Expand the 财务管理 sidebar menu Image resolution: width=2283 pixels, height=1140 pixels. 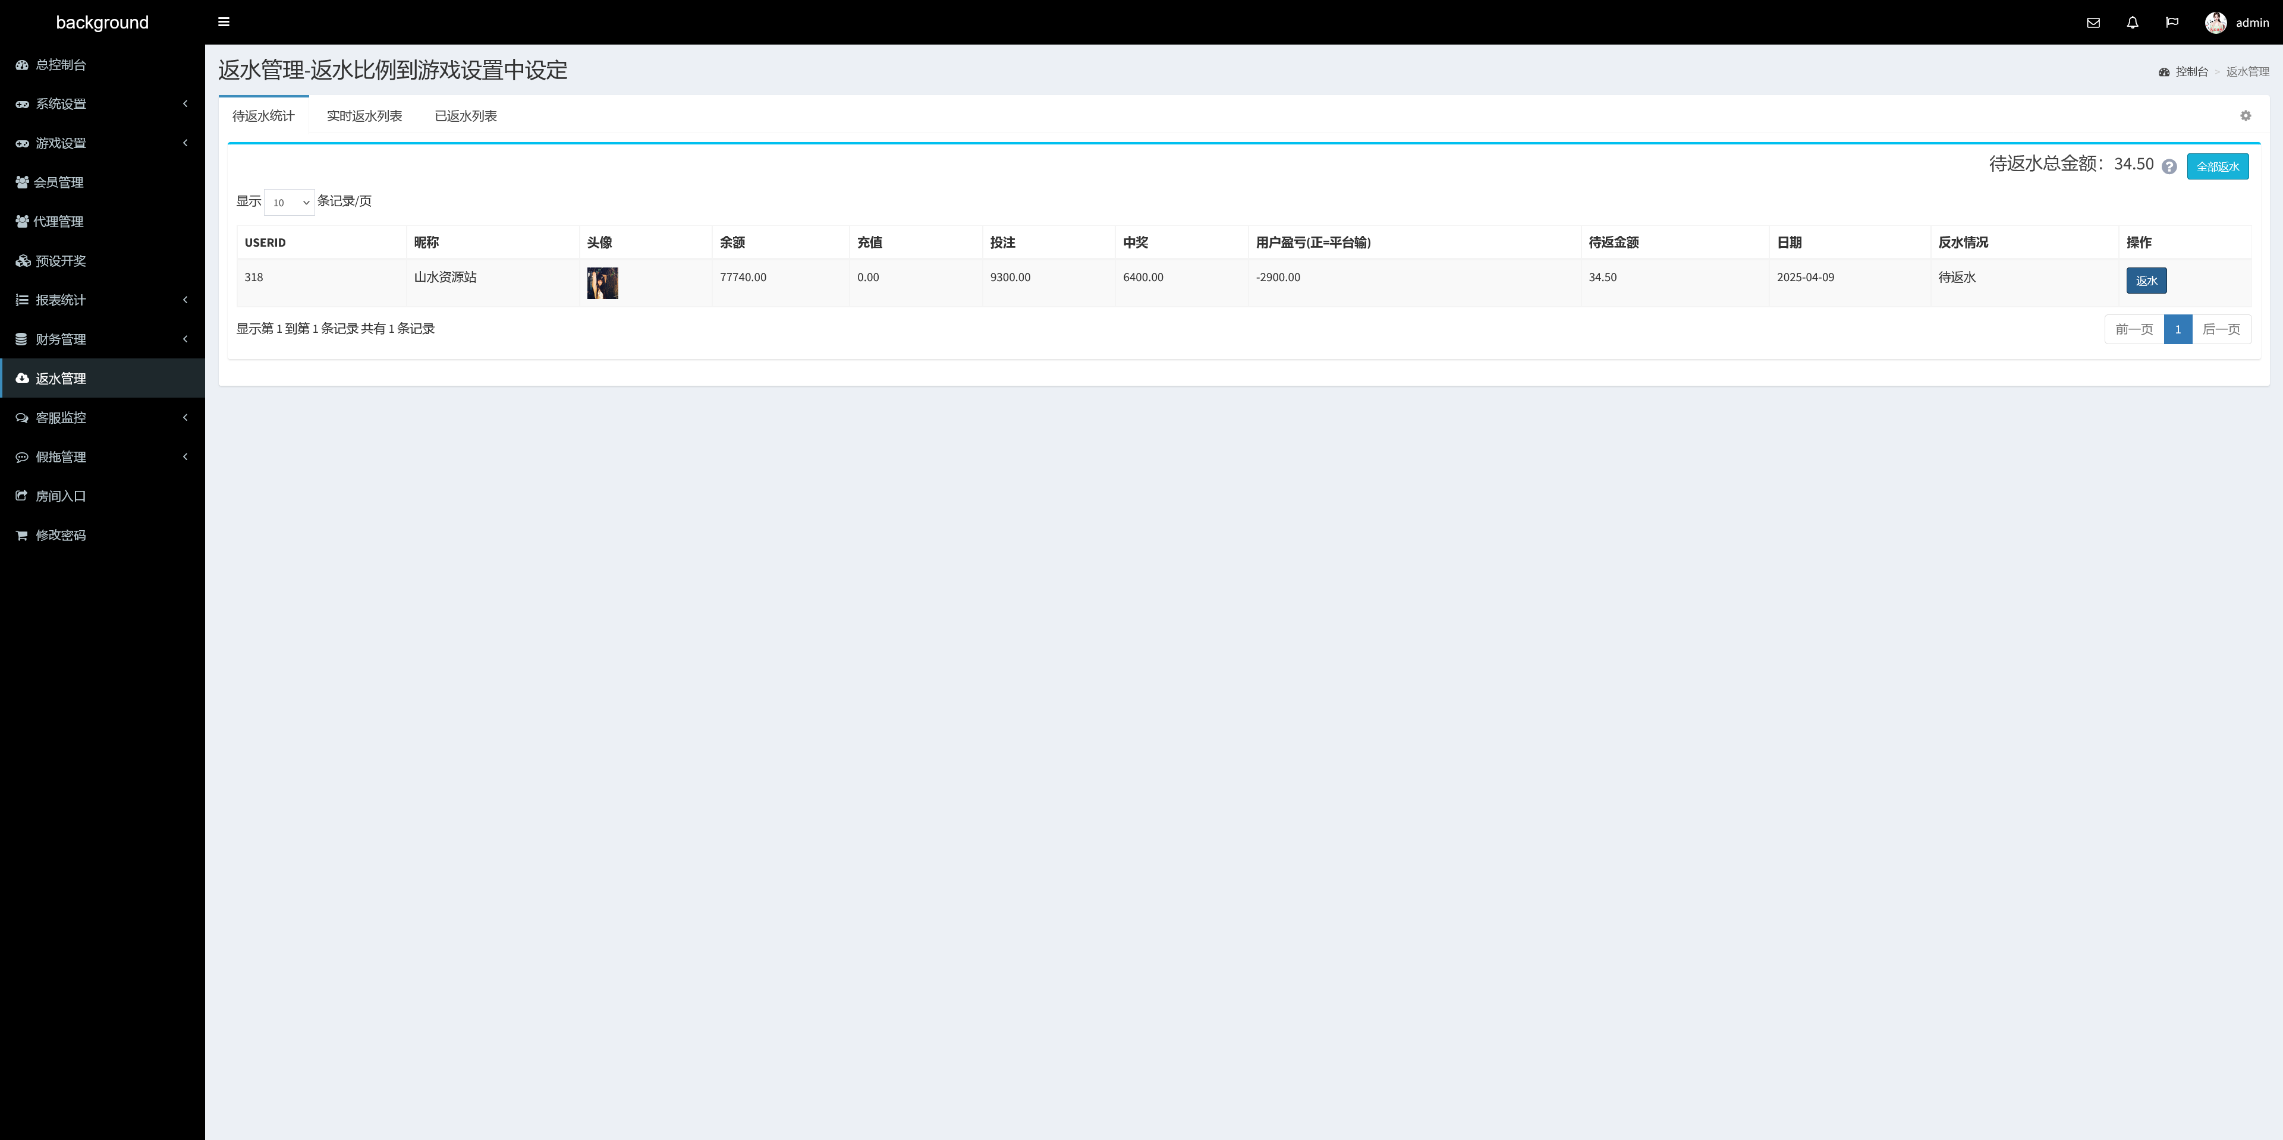pyautogui.click(x=102, y=339)
